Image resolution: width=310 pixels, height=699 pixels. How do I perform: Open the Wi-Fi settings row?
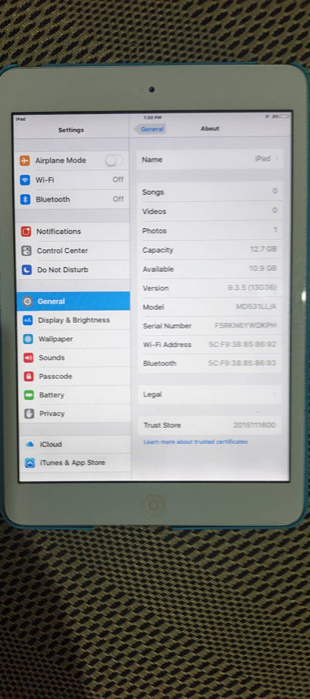[x=72, y=180]
